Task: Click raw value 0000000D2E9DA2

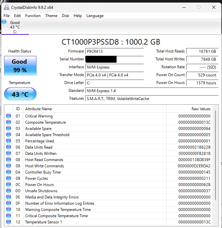Action: coord(194,166)
